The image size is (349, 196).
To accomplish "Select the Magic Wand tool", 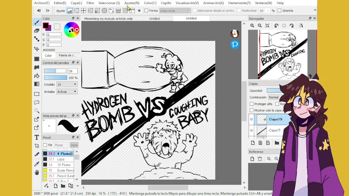I will click(37, 111).
